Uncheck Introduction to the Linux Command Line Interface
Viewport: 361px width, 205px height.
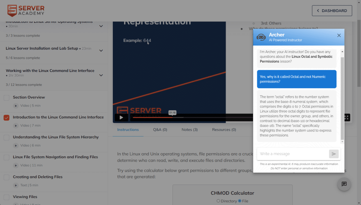tap(6, 118)
